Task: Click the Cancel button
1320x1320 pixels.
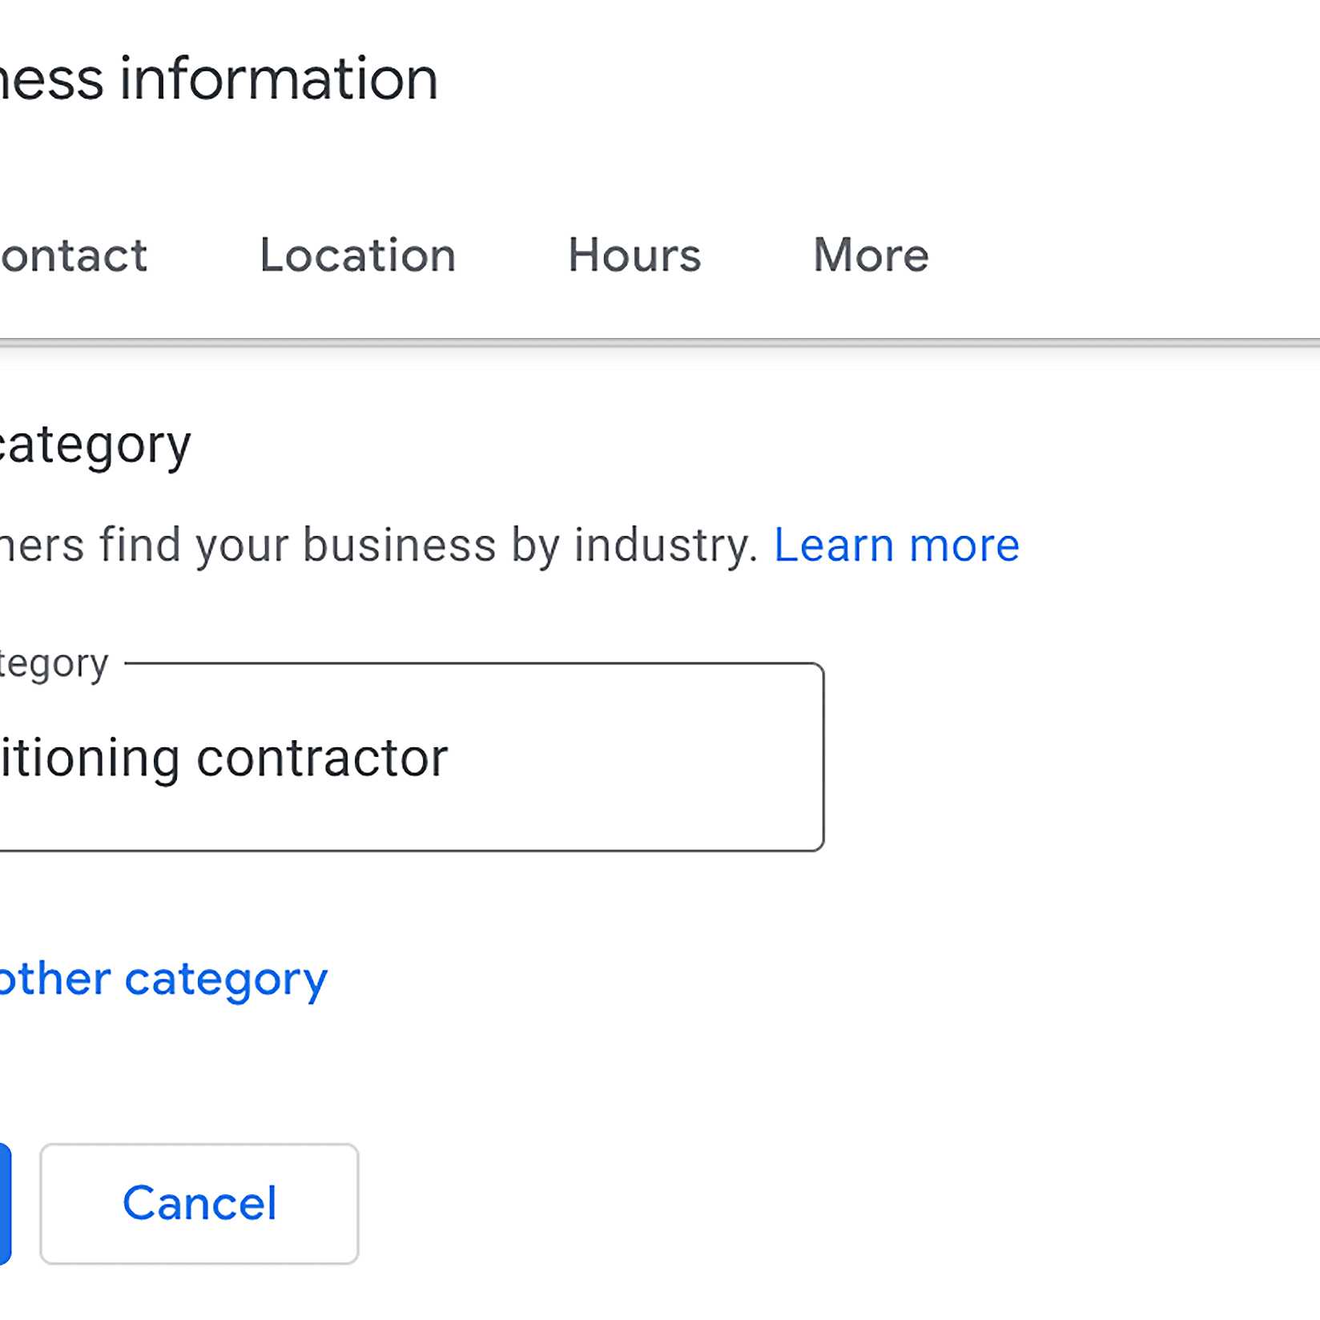Action: pos(199,1203)
